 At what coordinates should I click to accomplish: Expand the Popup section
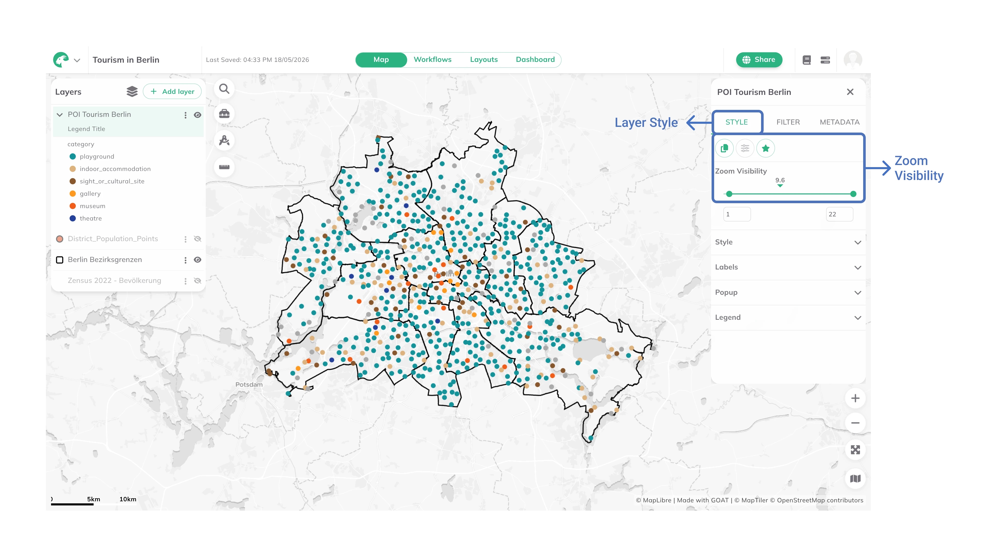pyautogui.click(x=788, y=292)
